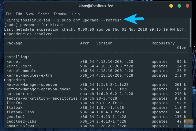196x131 pixels.
Task: Open the File menu
Action: pyautogui.click(x=9, y=14)
